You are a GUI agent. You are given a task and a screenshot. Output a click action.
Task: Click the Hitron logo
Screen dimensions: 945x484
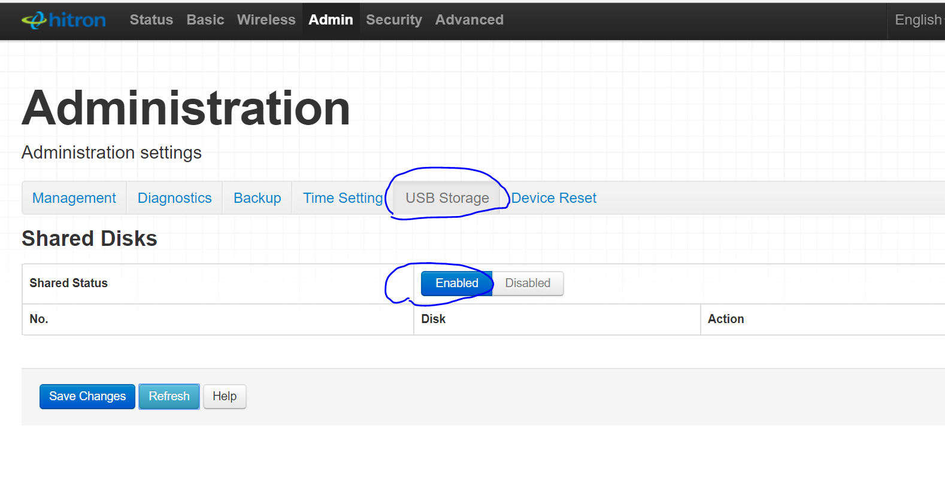[63, 20]
